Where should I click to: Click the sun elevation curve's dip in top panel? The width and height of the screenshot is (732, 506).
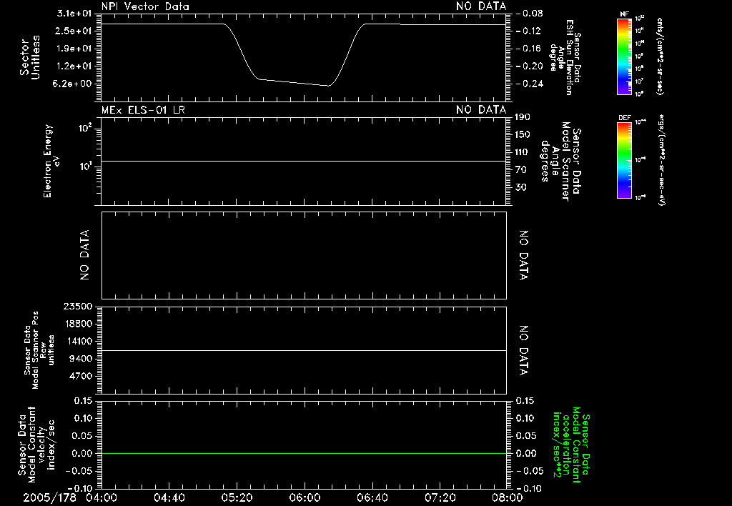tap(294, 82)
